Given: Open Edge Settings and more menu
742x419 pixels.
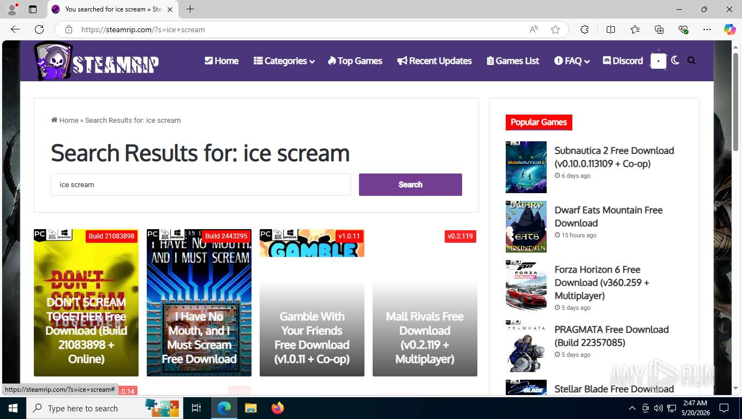Looking at the screenshot, I should 707,29.
